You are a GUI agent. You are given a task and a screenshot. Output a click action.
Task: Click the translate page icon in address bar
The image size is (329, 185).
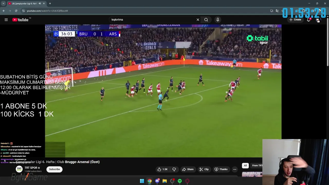tap(277, 11)
